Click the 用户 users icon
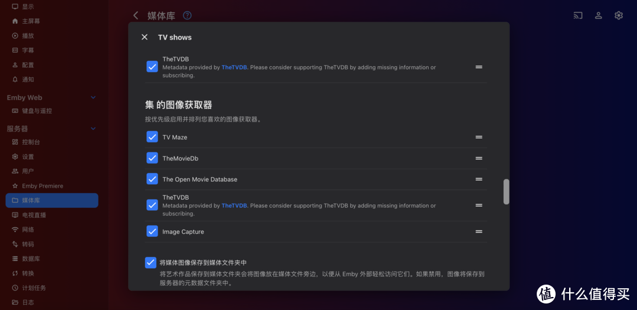 (x=15, y=171)
